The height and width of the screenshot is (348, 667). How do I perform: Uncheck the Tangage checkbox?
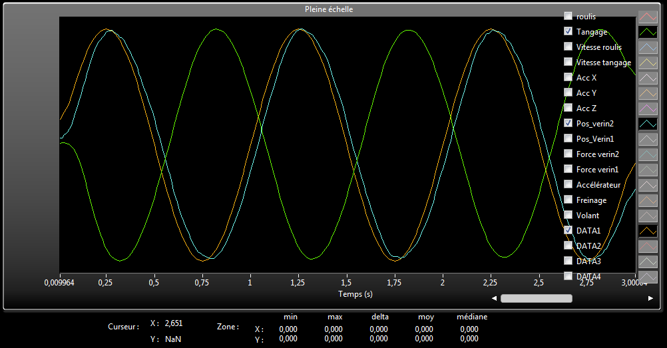(568, 31)
